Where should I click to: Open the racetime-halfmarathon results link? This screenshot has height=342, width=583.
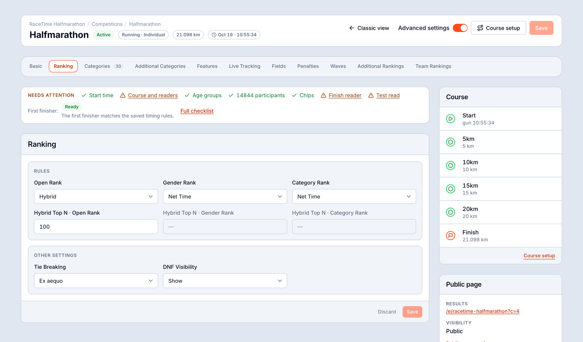482,311
